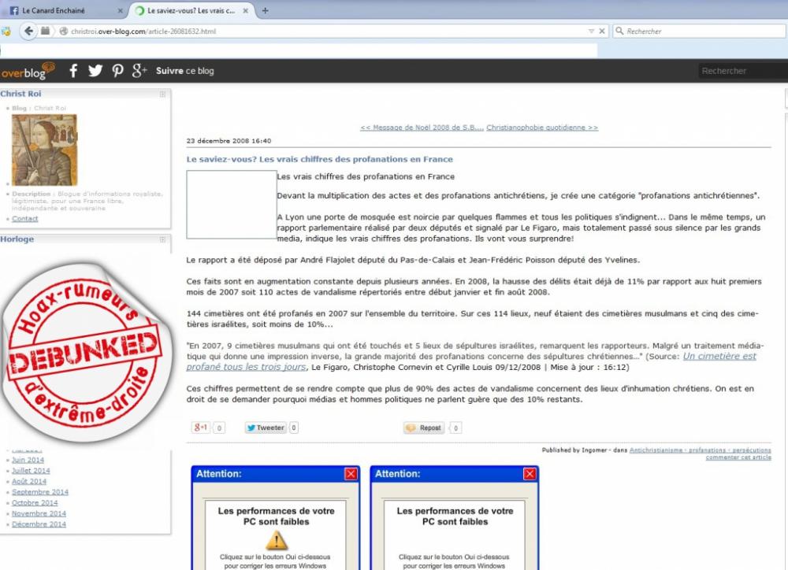The height and width of the screenshot is (570, 788).
Task: Go back using the browser back arrow
Action: [x=29, y=31]
